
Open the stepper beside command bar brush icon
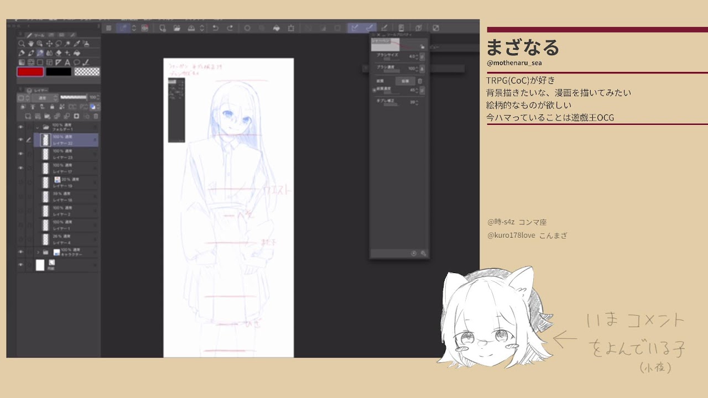pos(134,28)
